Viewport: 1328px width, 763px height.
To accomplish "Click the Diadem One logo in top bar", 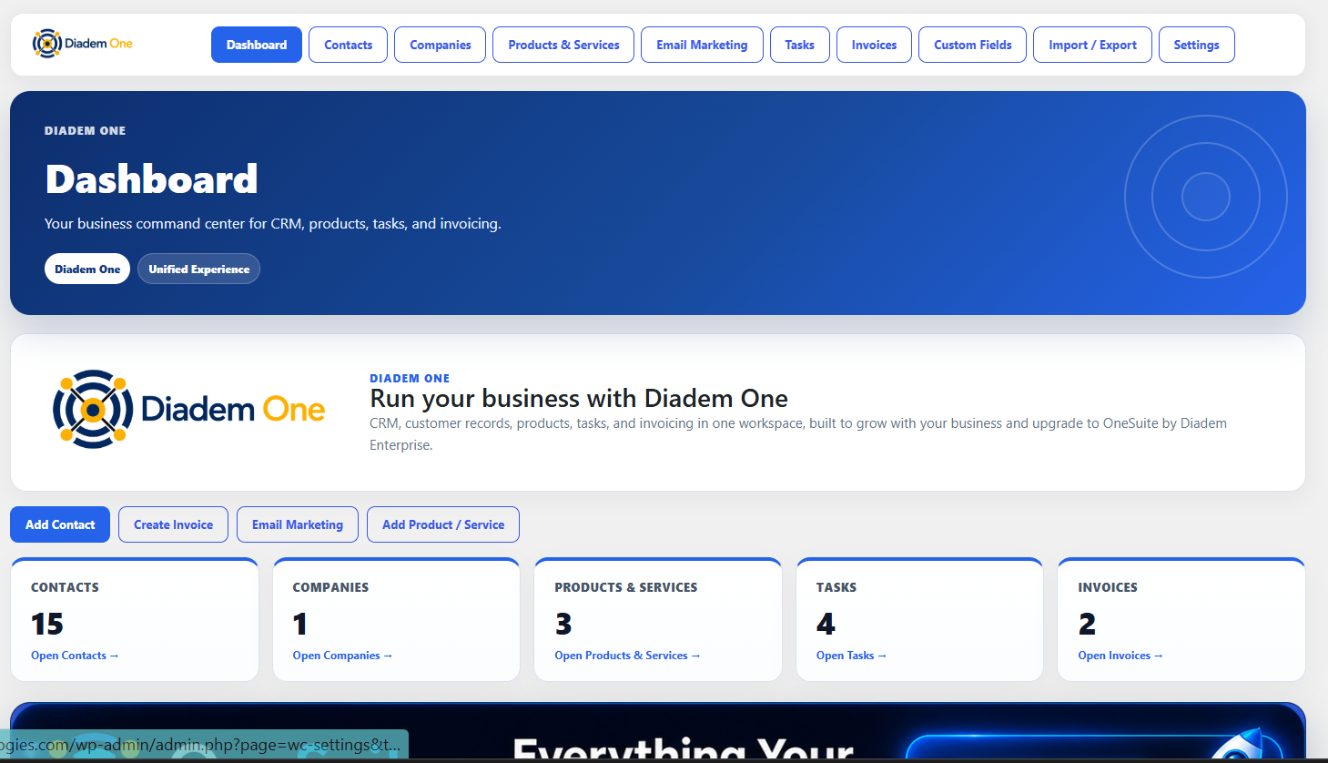I will [x=83, y=43].
